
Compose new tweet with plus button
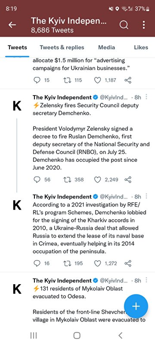[136, 306]
